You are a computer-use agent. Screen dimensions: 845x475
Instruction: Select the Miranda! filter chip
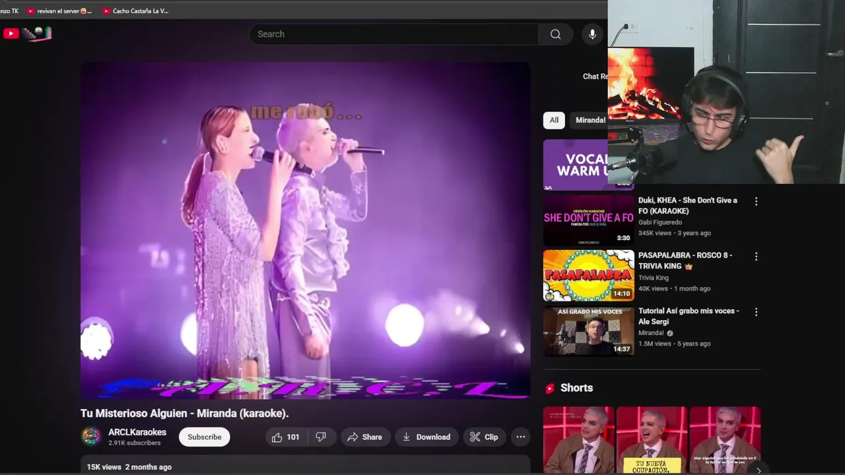coord(589,120)
